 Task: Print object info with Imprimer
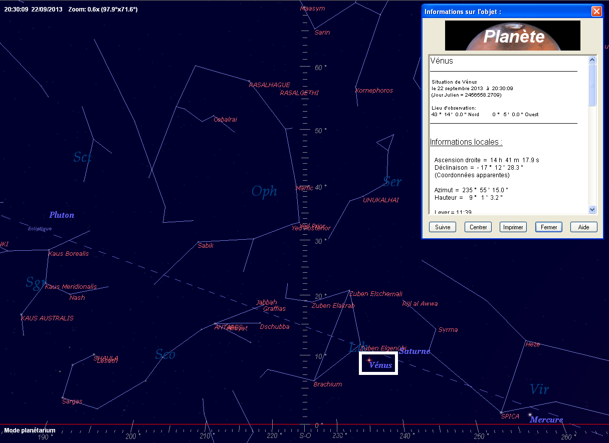(513, 227)
